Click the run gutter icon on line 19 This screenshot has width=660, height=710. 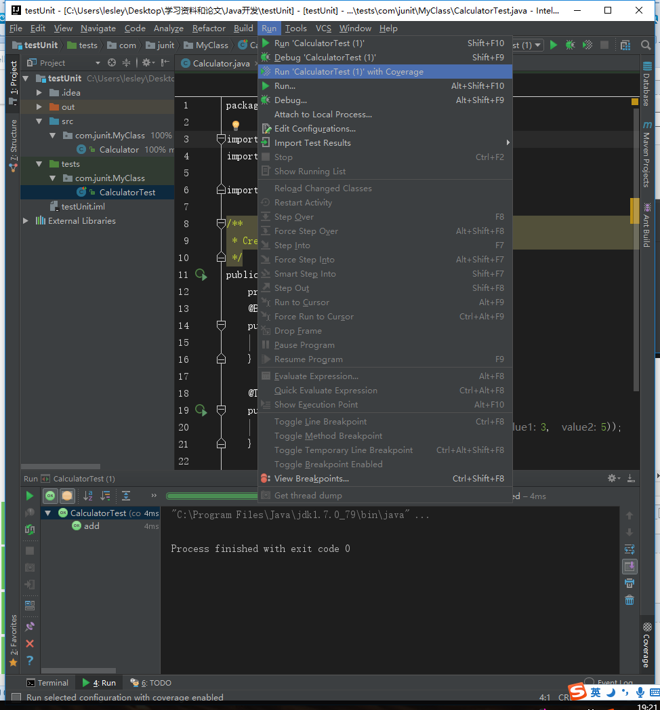click(201, 410)
